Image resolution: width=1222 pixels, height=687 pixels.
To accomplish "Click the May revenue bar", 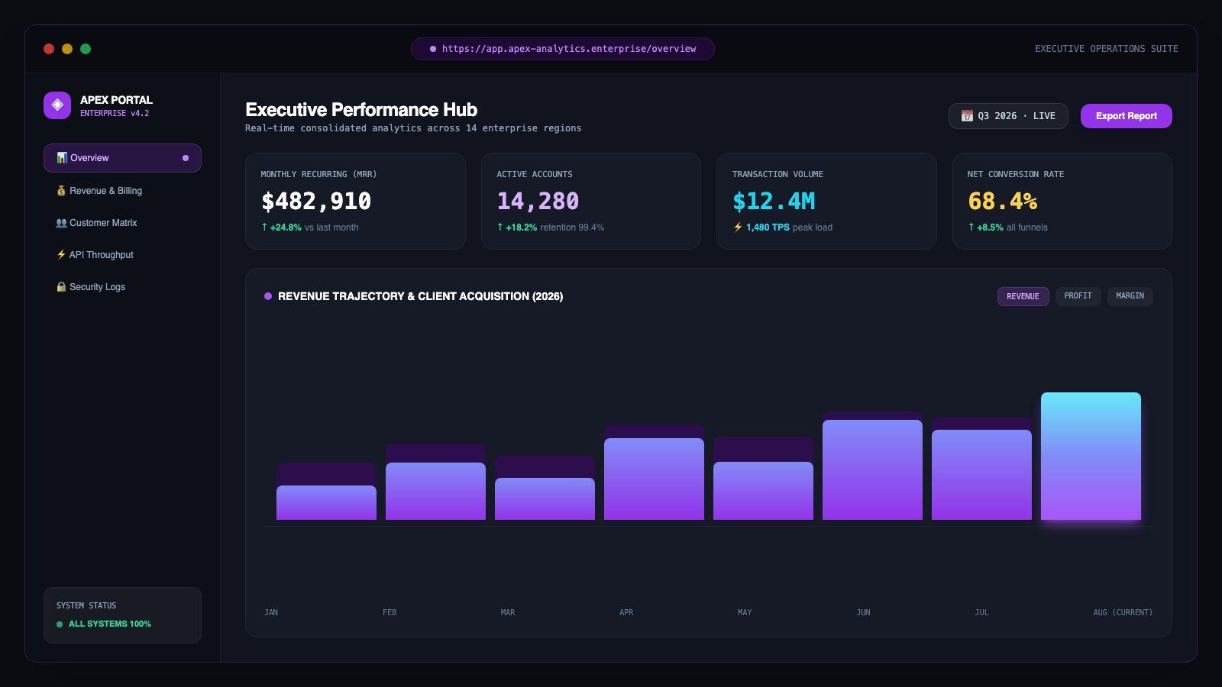I will (763, 491).
